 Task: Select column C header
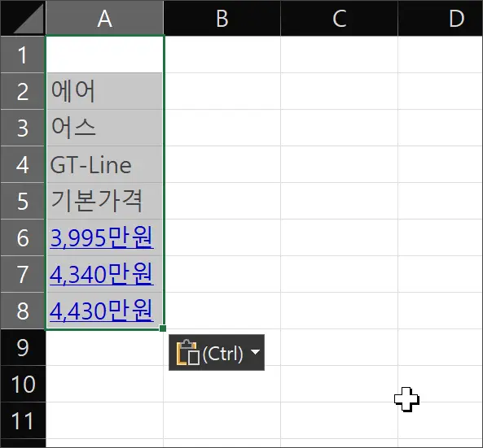tap(339, 18)
